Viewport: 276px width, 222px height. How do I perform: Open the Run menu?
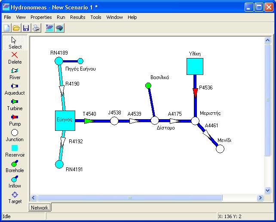(61, 17)
